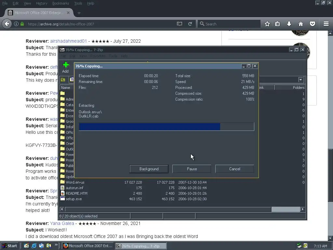The width and height of the screenshot is (333, 250).
Task: Click the autorun.inf file icon
Action: 62,188
